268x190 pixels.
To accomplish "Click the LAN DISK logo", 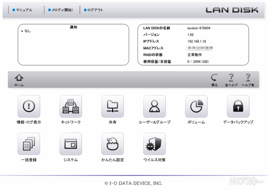I will tap(232, 10).
